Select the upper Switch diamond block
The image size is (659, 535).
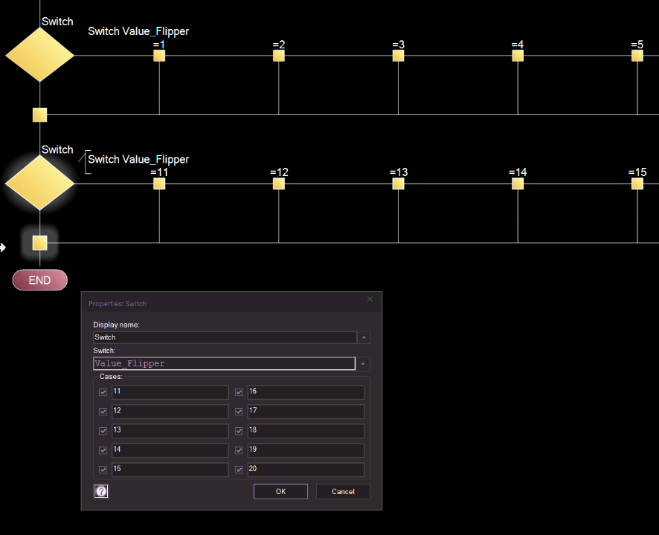40,55
